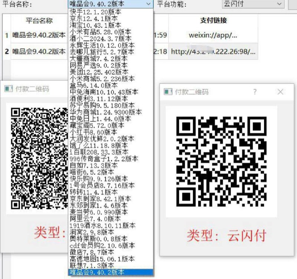This screenshot has width=297, height=279.
Task: Select 京东到家8.42.1版本 entry
Action: click(x=110, y=199)
